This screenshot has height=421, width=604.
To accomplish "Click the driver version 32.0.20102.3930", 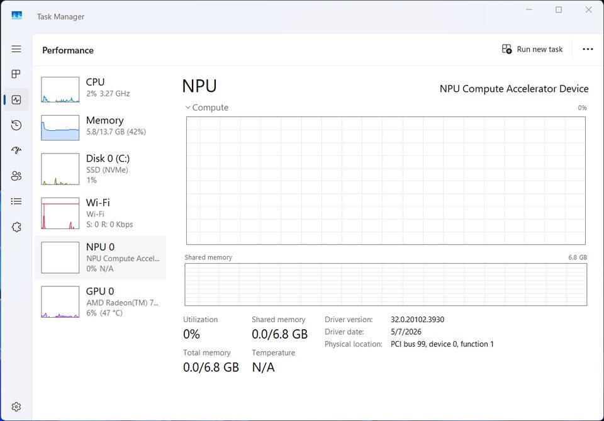I will tap(417, 319).
